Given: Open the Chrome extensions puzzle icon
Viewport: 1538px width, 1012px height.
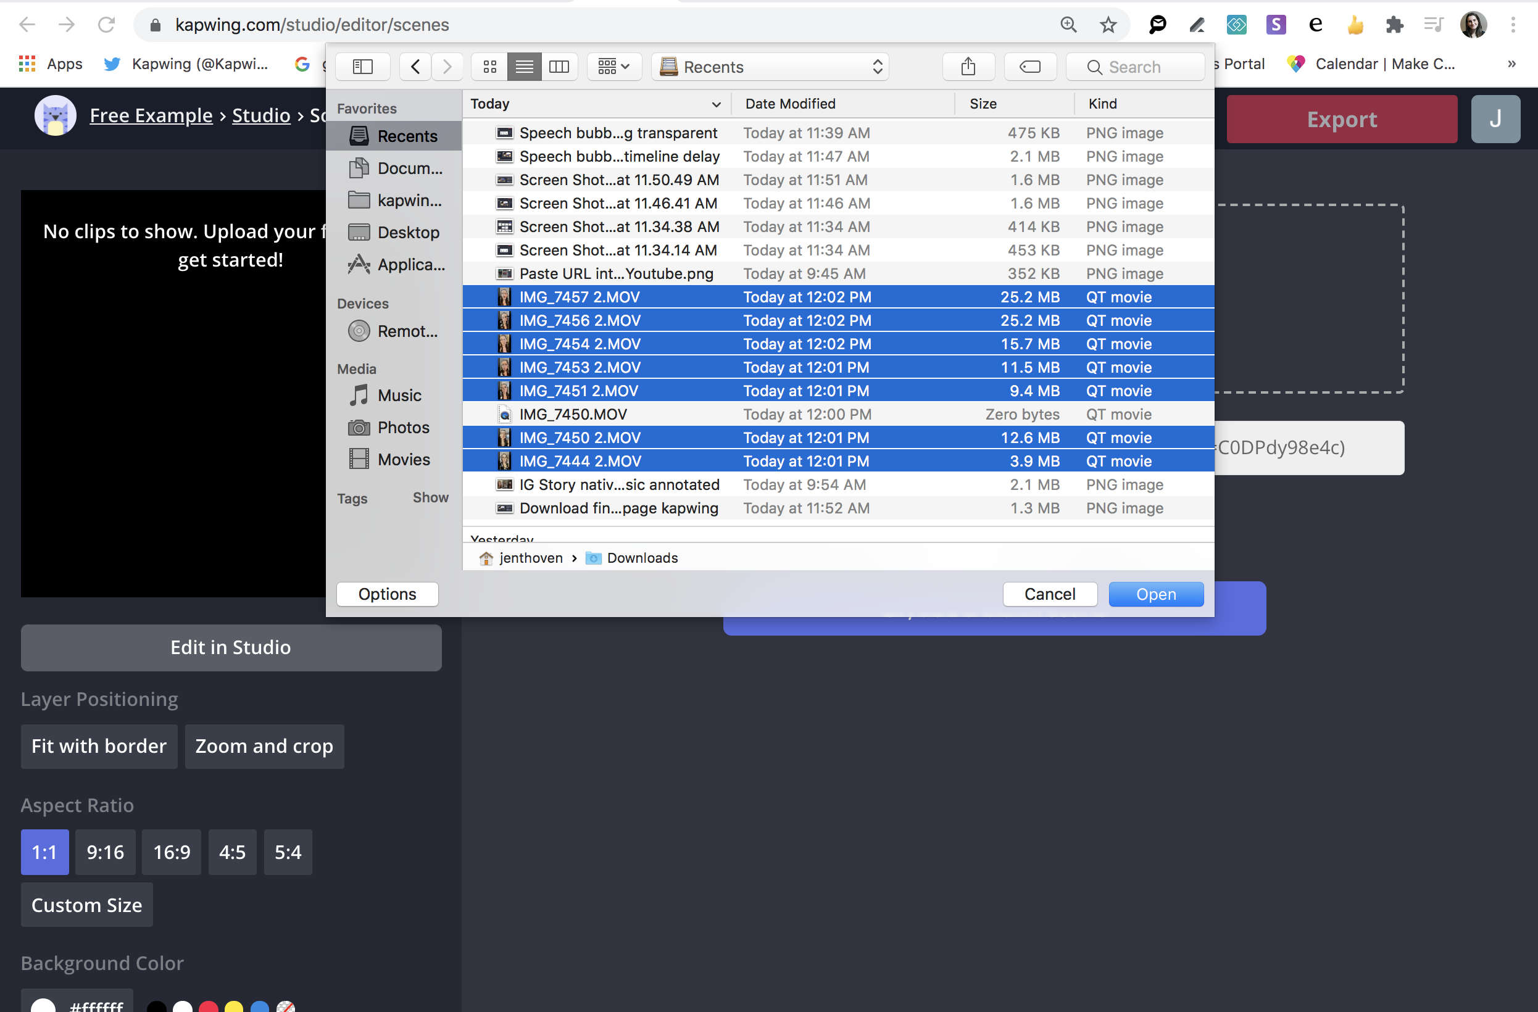Looking at the screenshot, I should coord(1395,25).
